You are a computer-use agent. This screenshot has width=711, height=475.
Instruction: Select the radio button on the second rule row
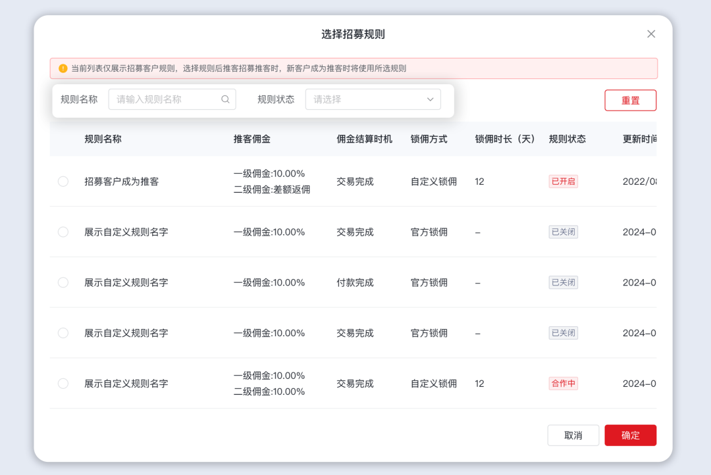point(63,232)
